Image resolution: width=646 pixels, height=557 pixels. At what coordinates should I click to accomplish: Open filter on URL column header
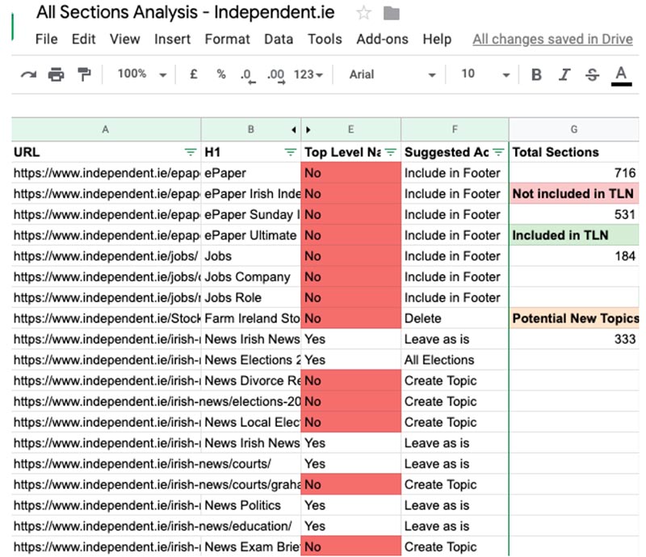[191, 152]
